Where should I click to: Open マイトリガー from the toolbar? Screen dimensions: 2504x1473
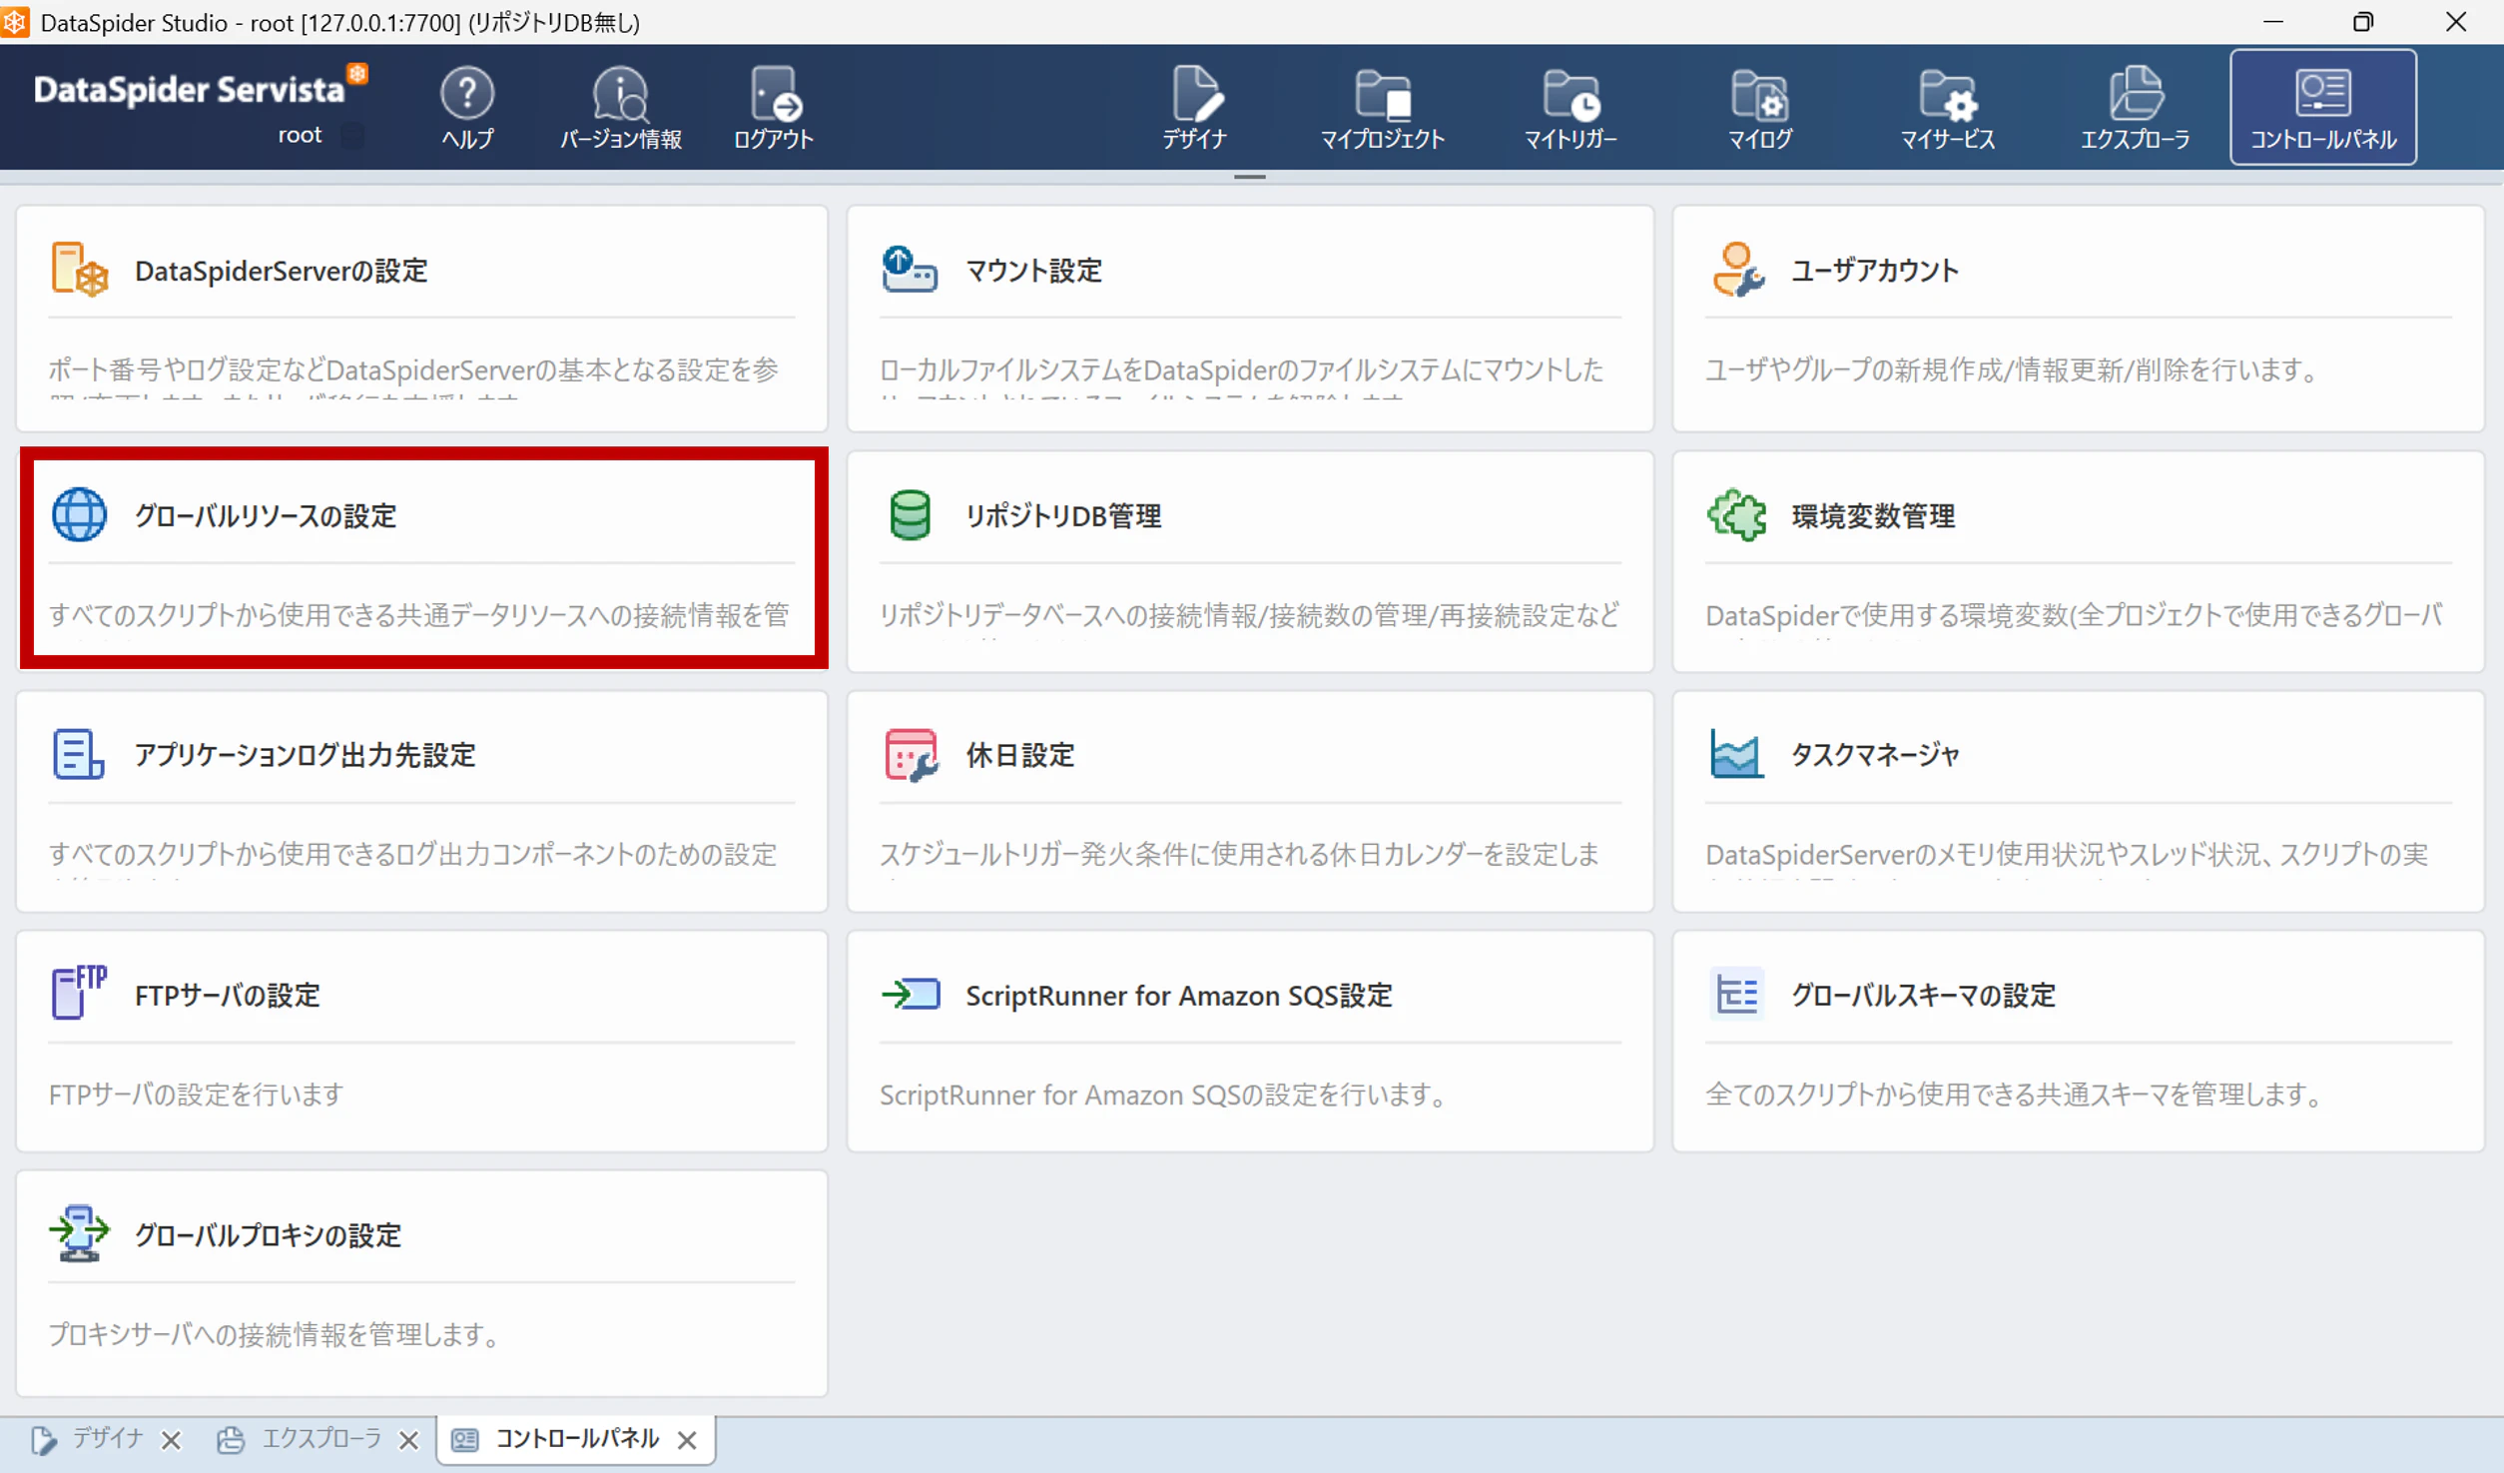click(1570, 108)
